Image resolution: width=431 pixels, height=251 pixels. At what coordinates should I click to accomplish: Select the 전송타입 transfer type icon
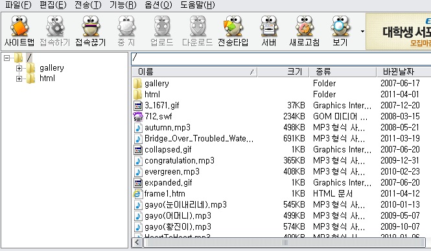tap(233, 30)
